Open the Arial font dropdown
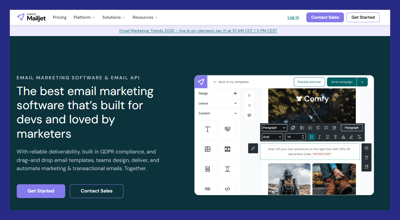The height and width of the screenshot is (220, 400). [272, 137]
